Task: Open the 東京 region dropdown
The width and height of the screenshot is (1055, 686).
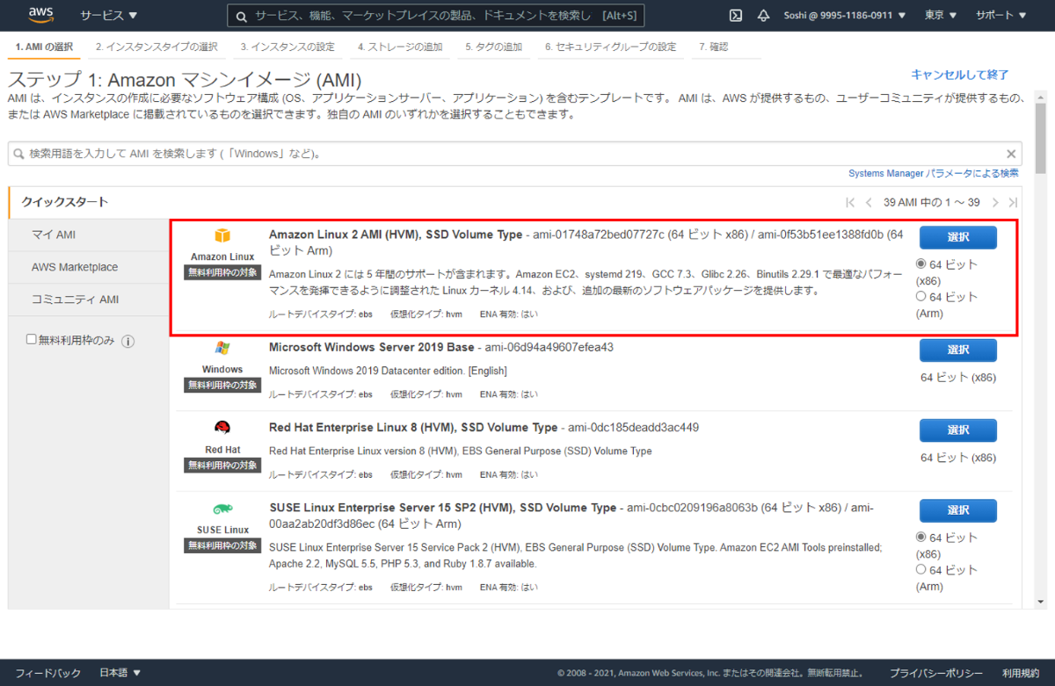Action: pos(941,16)
